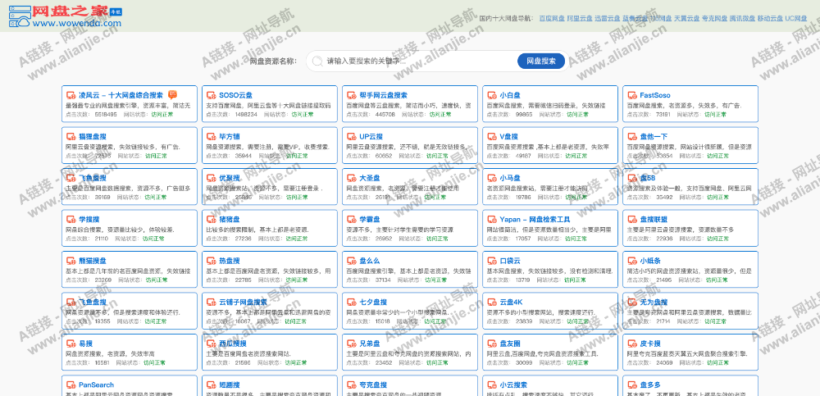Open the 盘58 link
Image resolution: width=820 pixels, height=396 pixels.
tap(648, 178)
